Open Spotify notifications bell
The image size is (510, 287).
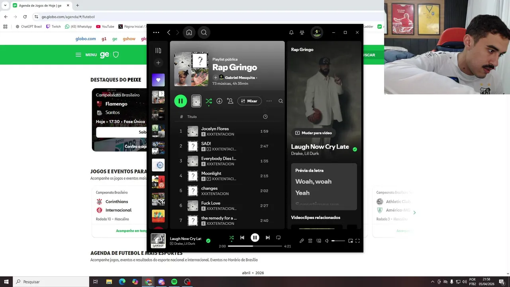(291, 33)
